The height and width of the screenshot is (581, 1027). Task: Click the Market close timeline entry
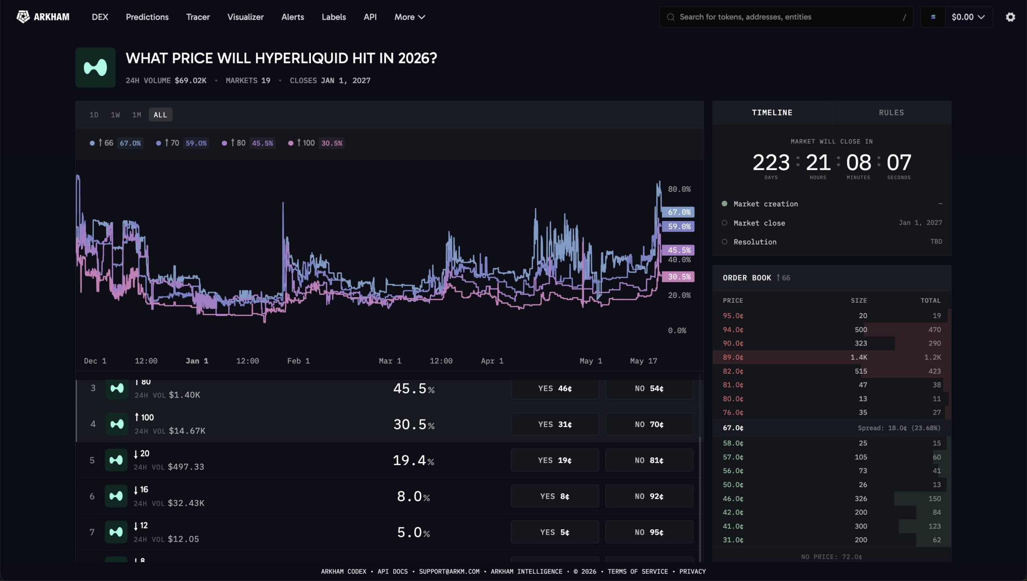[832, 223]
